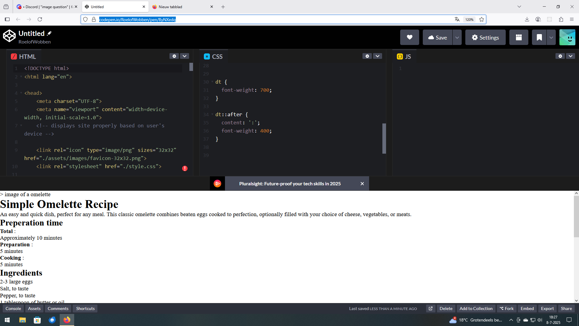The image size is (579, 326).
Task: Share this pen
Action: tap(566, 308)
